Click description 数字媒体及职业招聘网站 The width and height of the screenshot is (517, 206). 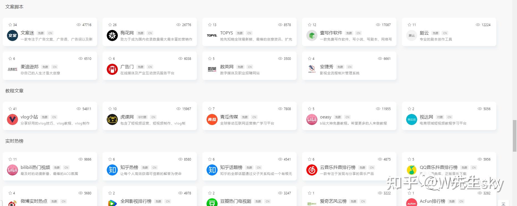[x=240, y=73]
